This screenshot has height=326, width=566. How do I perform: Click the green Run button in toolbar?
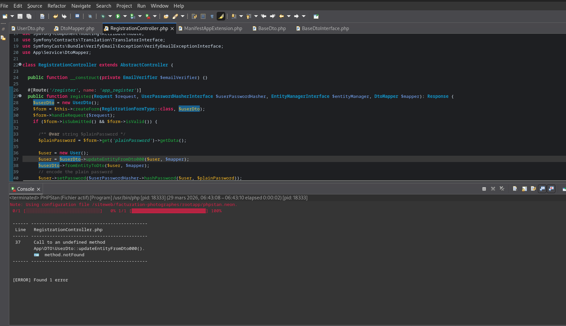118,16
